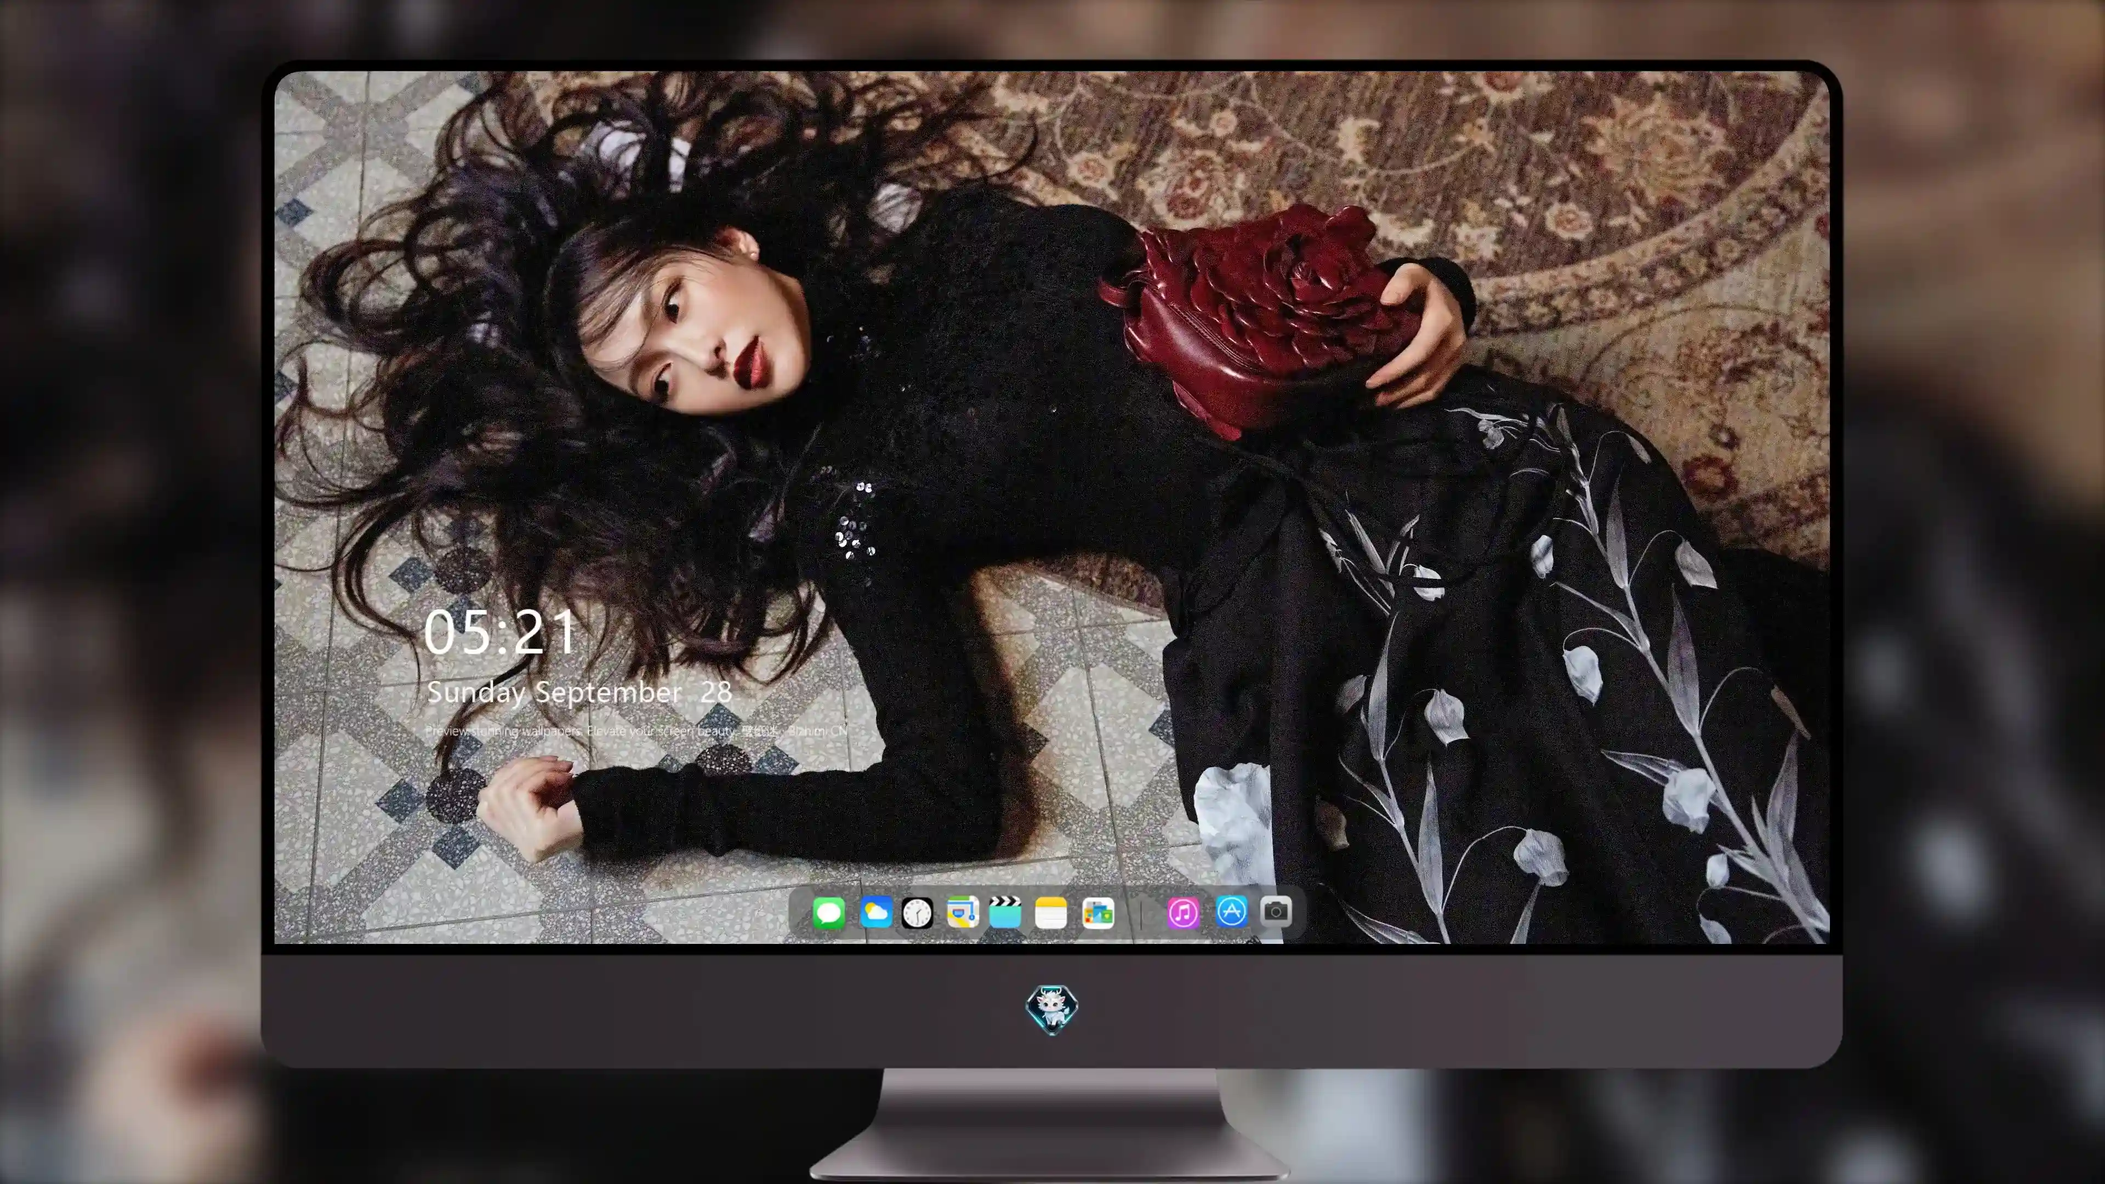Open the photo gallery app in the dock
2105x1184 pixels.
coord(1098,913)
